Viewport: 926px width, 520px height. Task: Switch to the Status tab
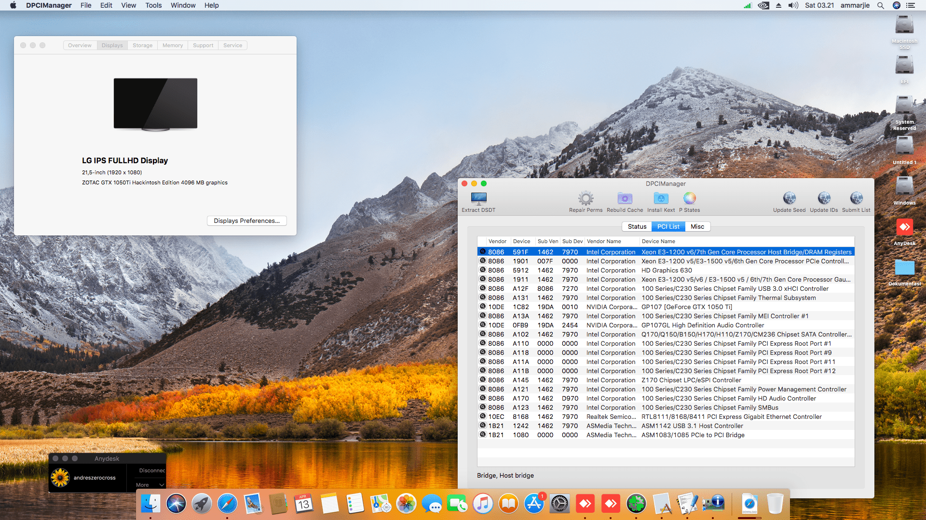637,227
